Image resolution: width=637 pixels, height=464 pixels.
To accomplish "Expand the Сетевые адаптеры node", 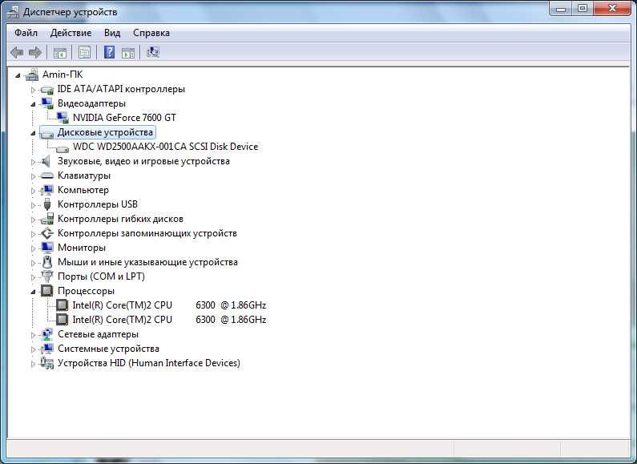I will click(34, 335).
